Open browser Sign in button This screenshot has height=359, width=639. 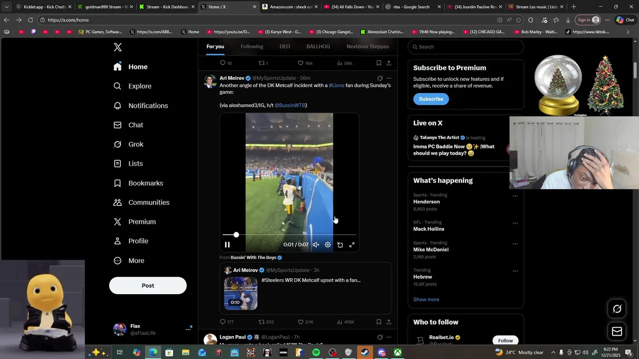click(587, 20)
